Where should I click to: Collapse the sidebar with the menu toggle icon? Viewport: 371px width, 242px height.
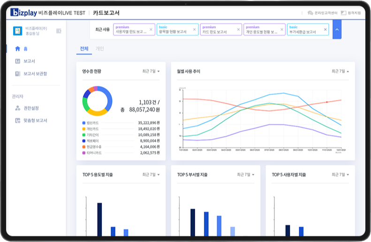point(59,31)
